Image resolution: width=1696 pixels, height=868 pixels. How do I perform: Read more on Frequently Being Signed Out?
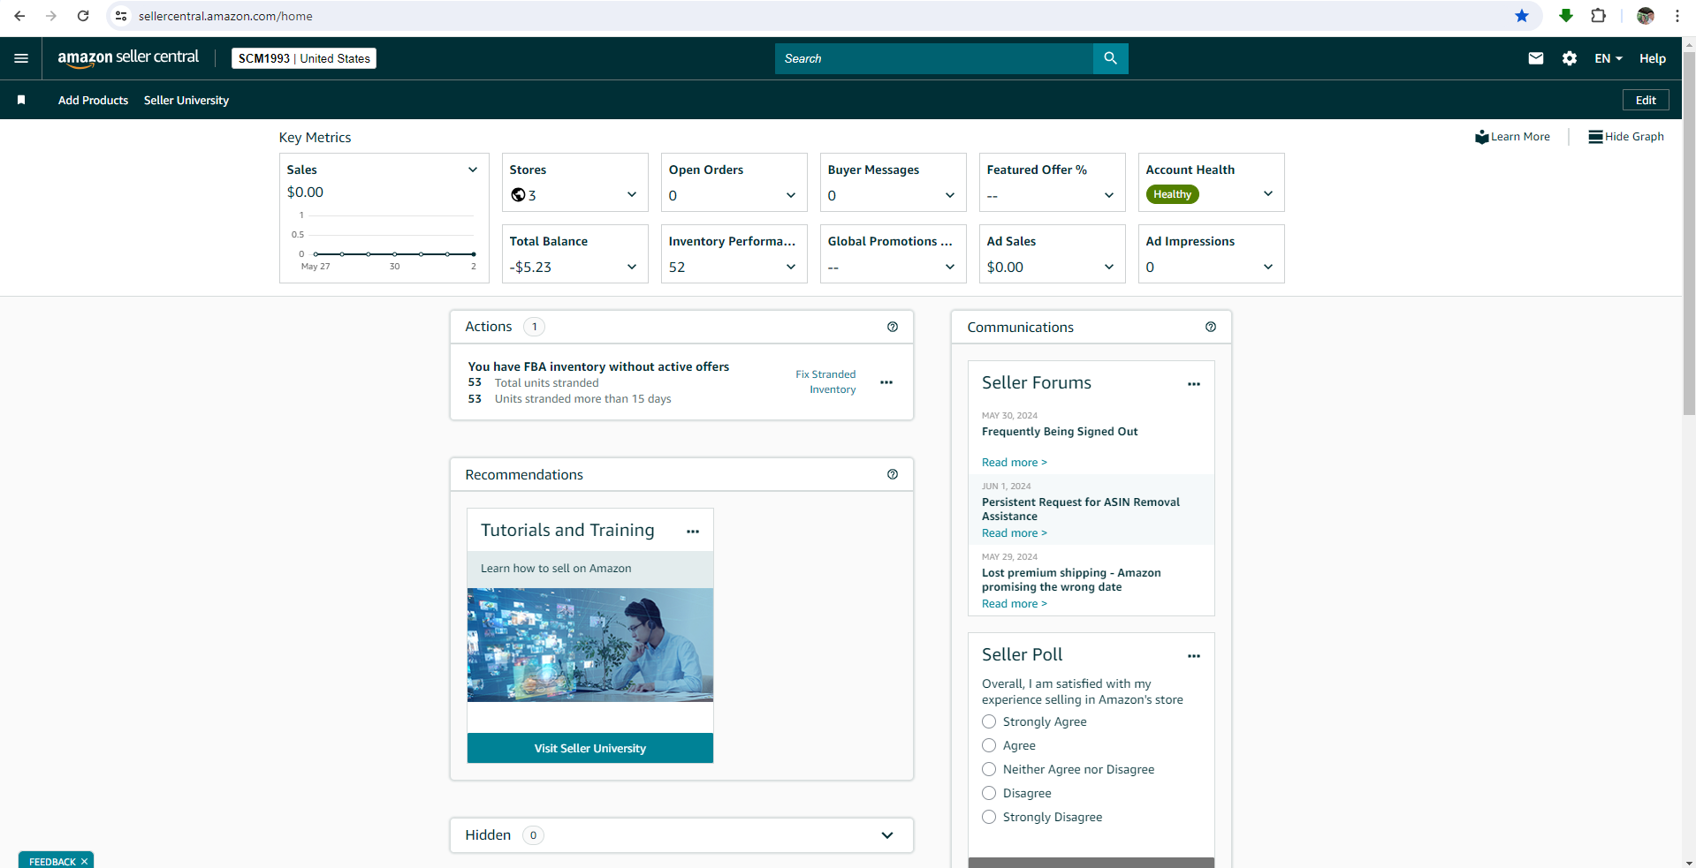pyautogui.click(x=1014, y=463)
